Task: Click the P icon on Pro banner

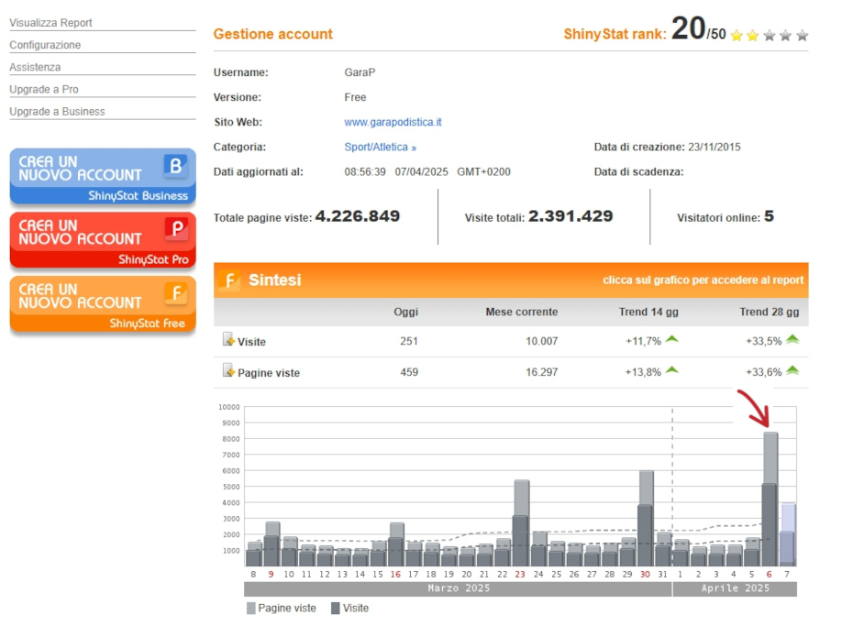Action: tap(176, 229)
